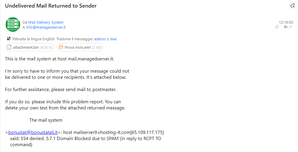This screenshot has width=298, height=152.
Task: Select the mai never-translate link
Action: click(x=113, y=39)
